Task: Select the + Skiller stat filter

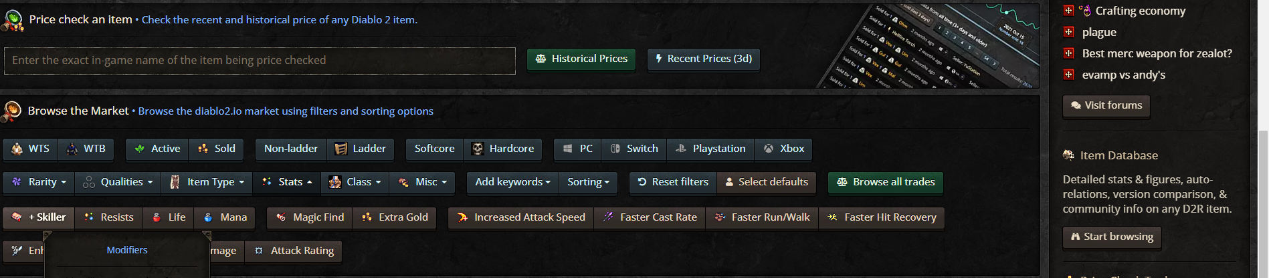Action: click(x=39, y=217)
